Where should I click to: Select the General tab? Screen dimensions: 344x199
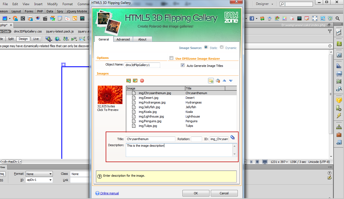tap(104, 39)
